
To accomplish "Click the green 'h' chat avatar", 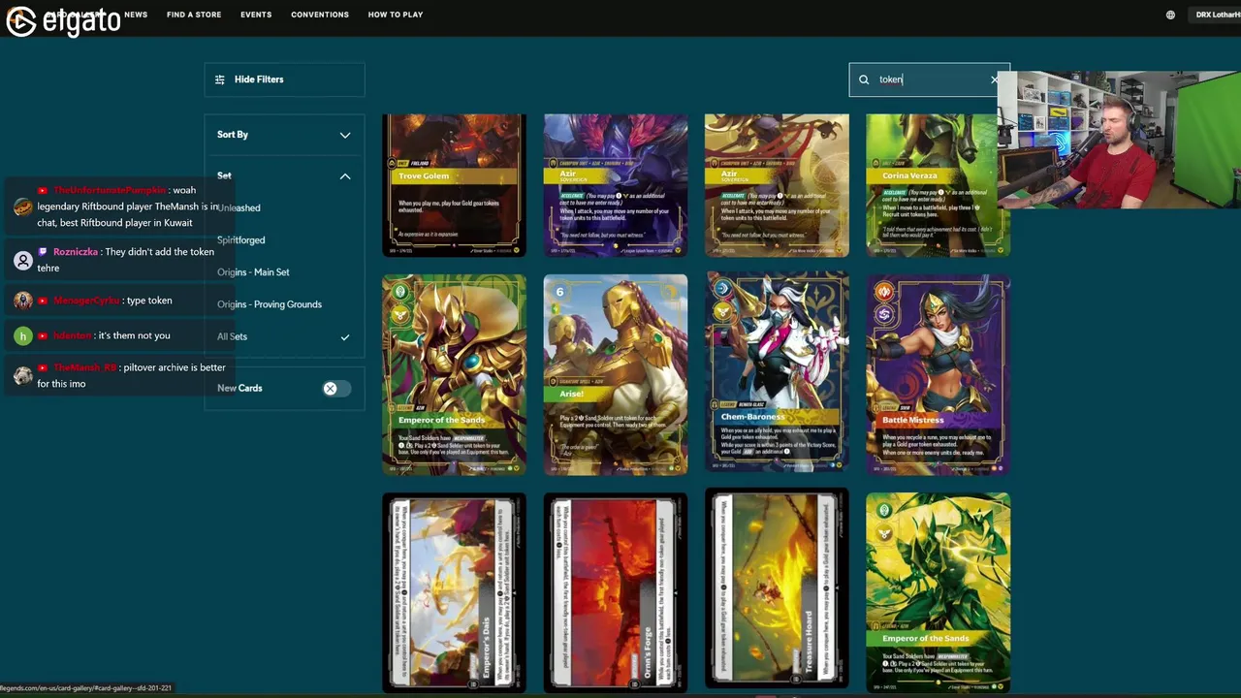I will tap(23, 335).
